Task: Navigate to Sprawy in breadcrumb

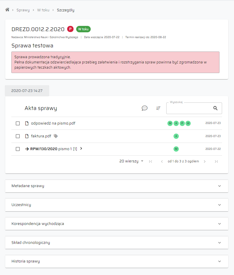Action: pos(23,10)
